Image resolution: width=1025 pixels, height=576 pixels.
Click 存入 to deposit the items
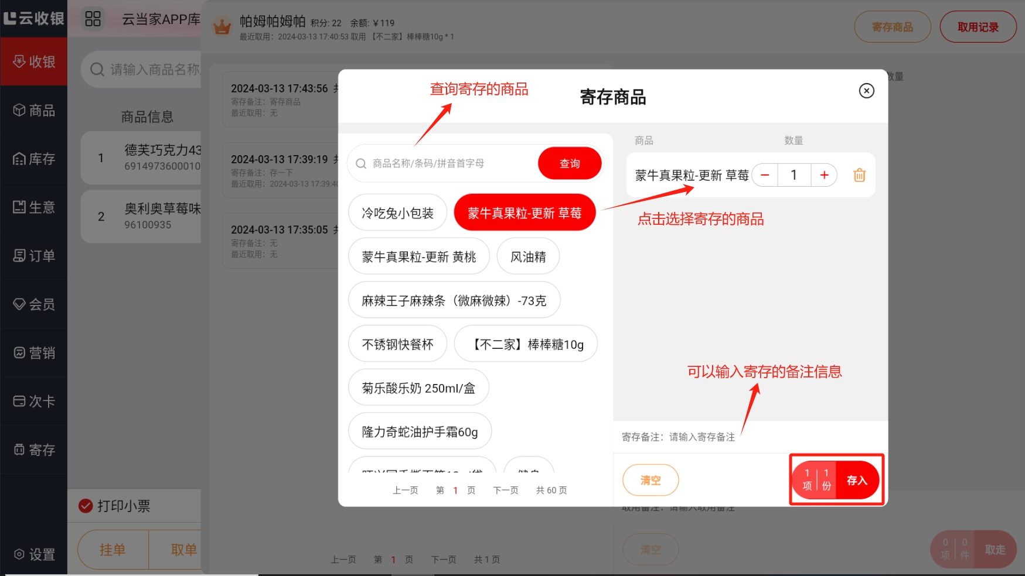click(x=856, y=480)
